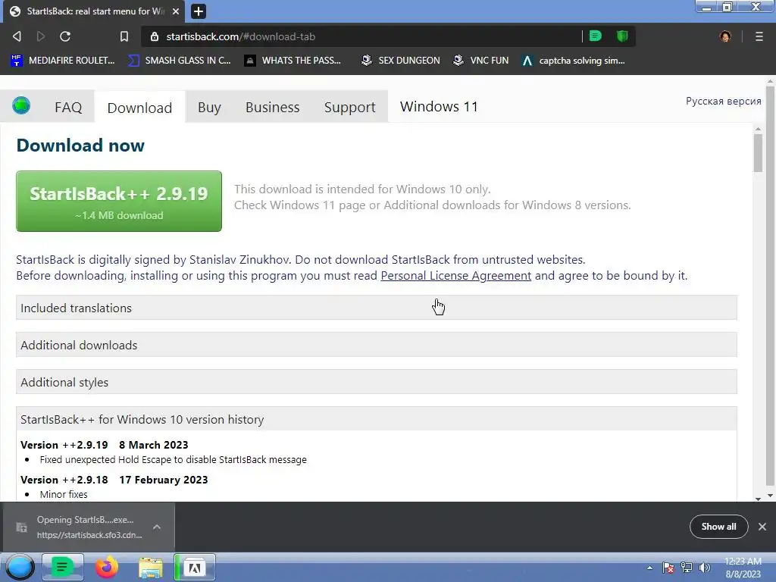The image size is (776, 582).
Task: Open download item options chevron
Action: (x=157, y=527)
